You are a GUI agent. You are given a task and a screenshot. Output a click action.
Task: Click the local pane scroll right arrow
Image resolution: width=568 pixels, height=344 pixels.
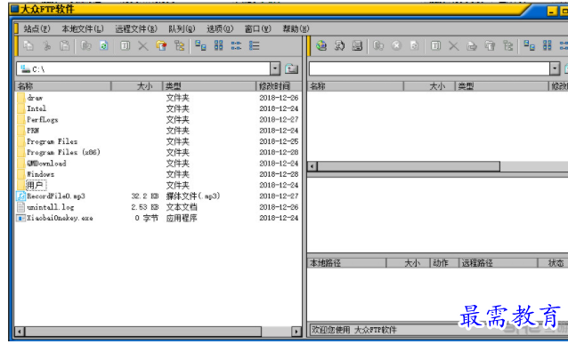(296, 331)
